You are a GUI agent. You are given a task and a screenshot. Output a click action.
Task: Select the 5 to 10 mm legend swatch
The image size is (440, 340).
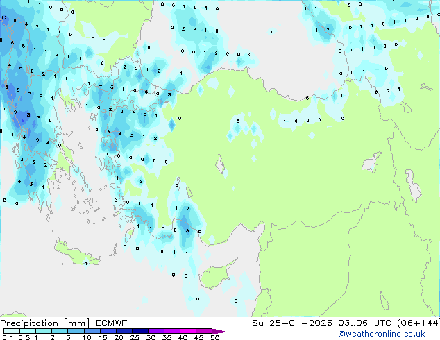[x=76, y=331]
